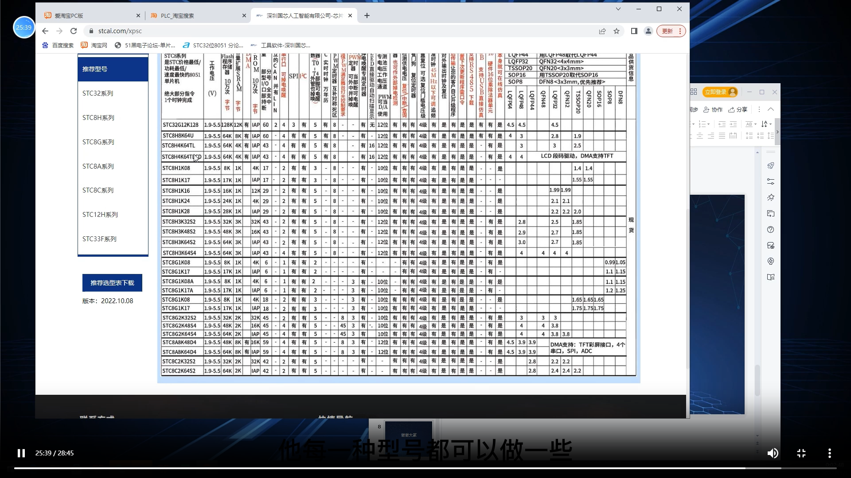The image size is (851, 478).
Task: Collapse the WPS ribbon with chevron
Action: (771, 109)
